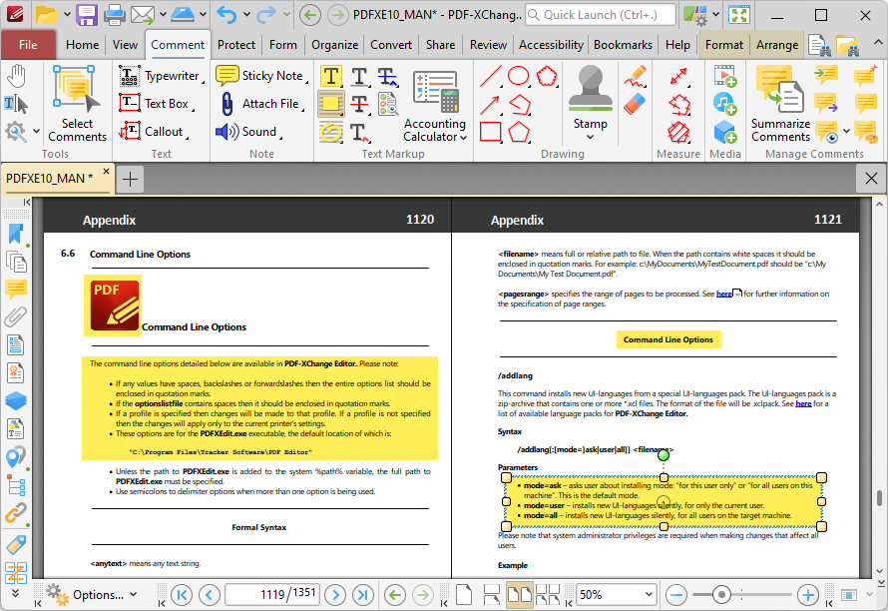Click the zoom out minus button
The height and width of the screenshot is (611, 888).
[676, 595]
